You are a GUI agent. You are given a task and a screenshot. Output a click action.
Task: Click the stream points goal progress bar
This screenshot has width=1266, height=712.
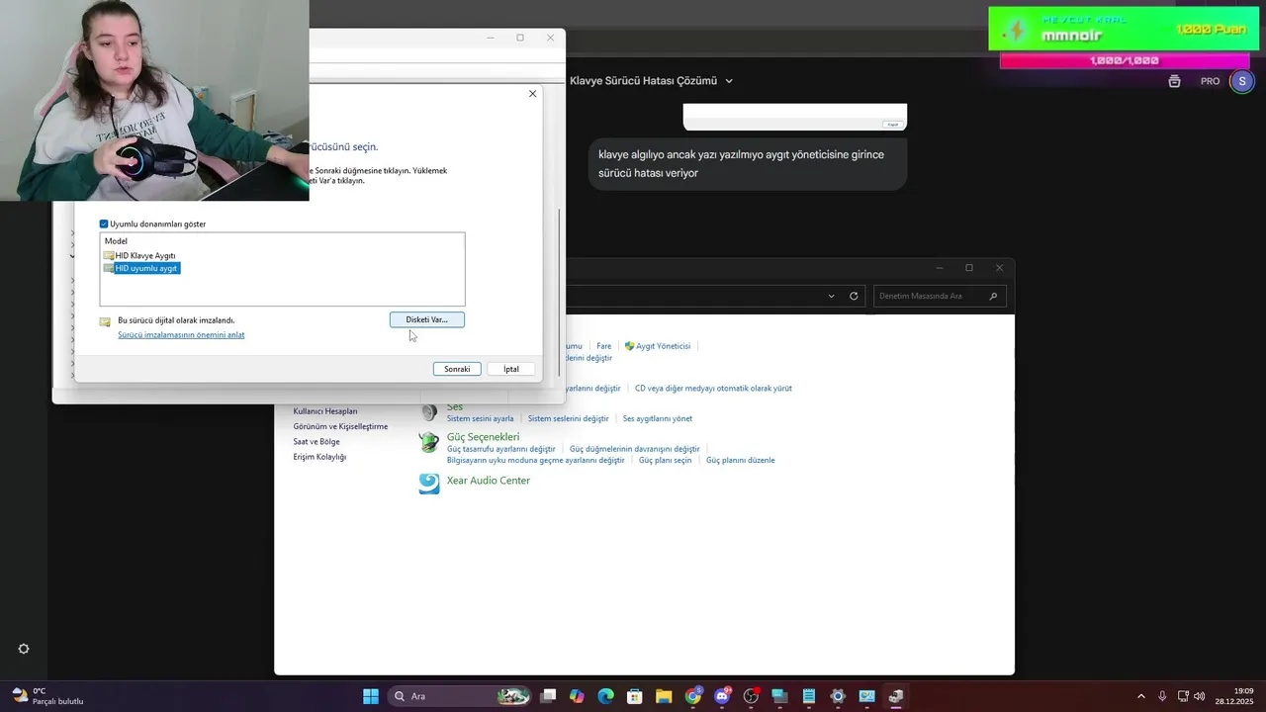pos(1124,60)
